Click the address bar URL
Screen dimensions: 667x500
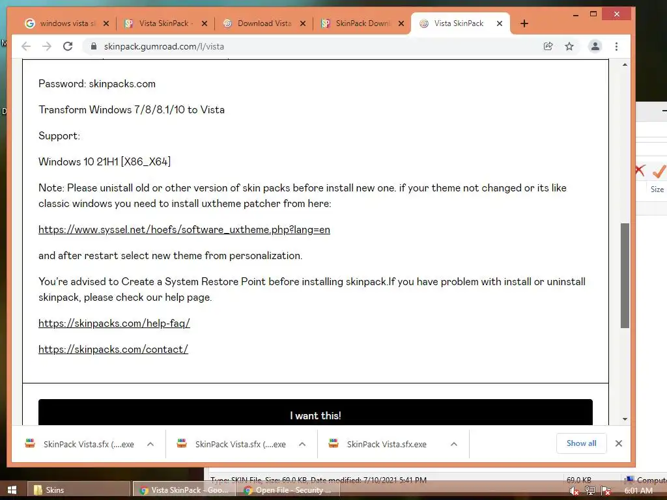point(163,46)
